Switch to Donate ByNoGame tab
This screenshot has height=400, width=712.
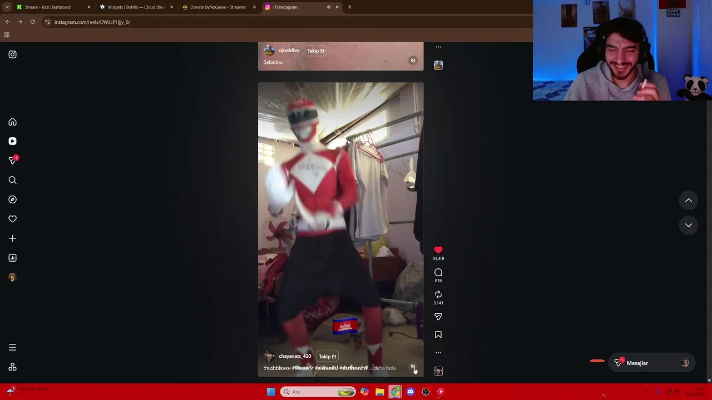[x=219, y=7]
